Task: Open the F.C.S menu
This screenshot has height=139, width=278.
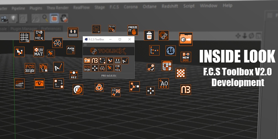Action: 114,7
